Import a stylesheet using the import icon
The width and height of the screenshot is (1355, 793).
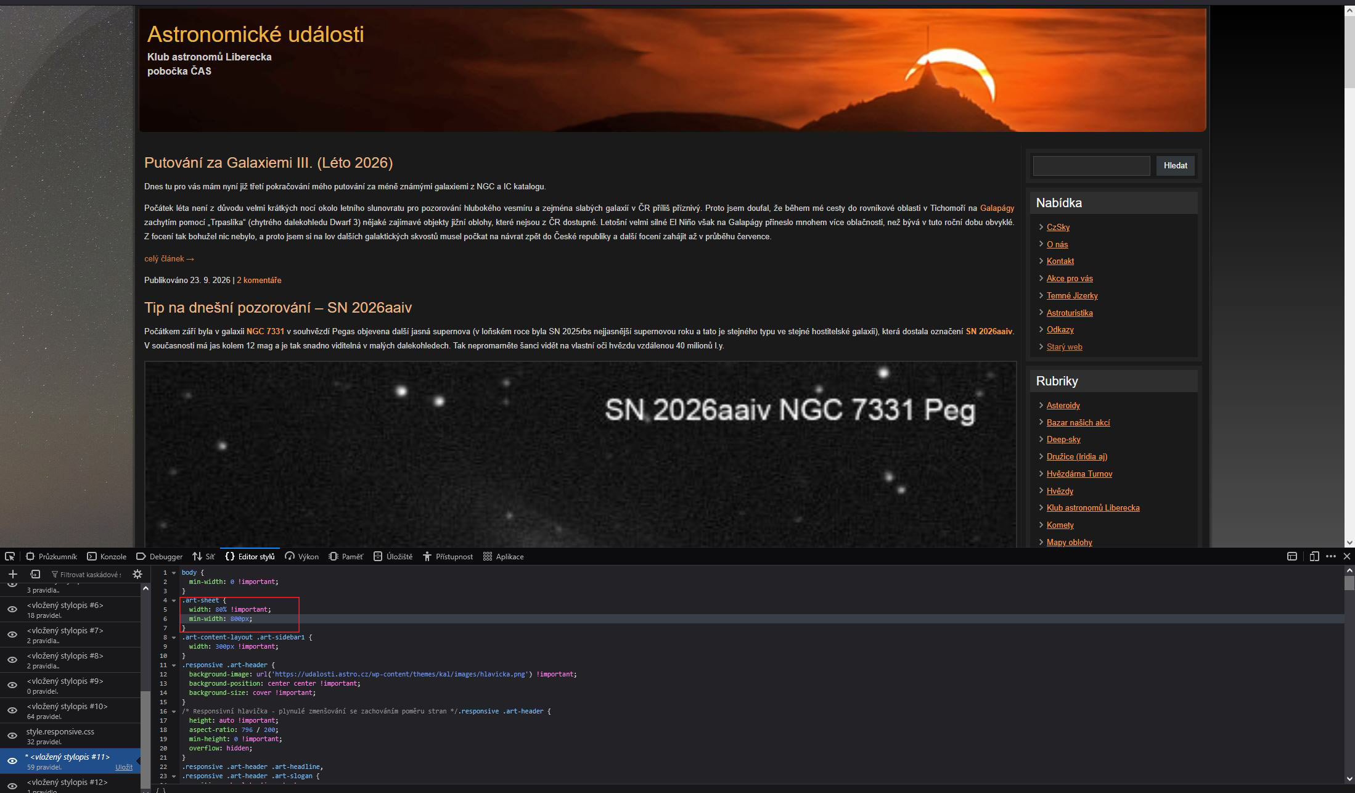click(x=35, y=574)
